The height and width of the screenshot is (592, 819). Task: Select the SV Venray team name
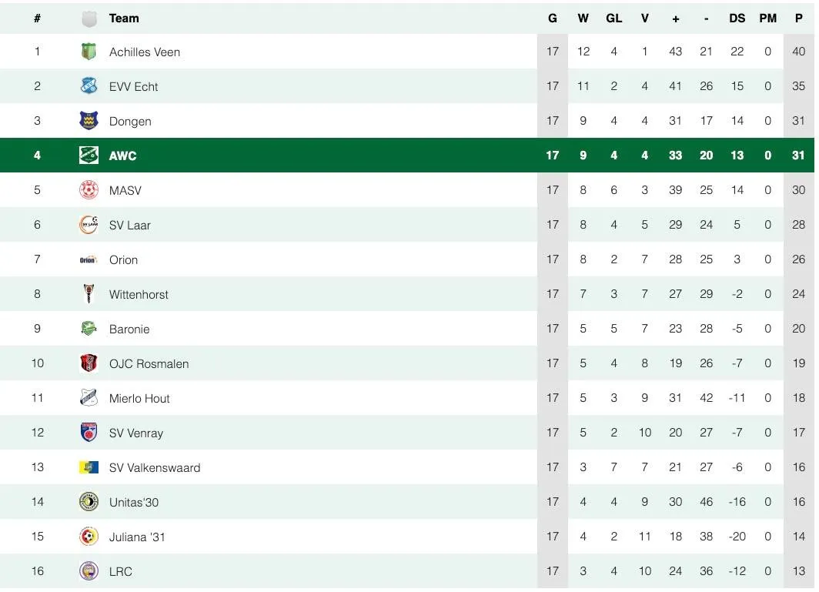pos(136,433)
